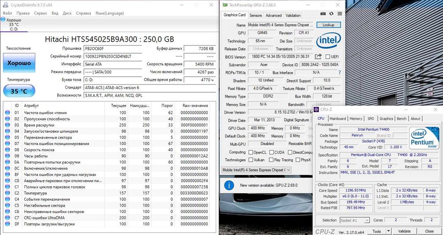Screen dimensions: 443x235
Task: Open the Правка menu
Action: pyautogui.click(x=23, y=13)
